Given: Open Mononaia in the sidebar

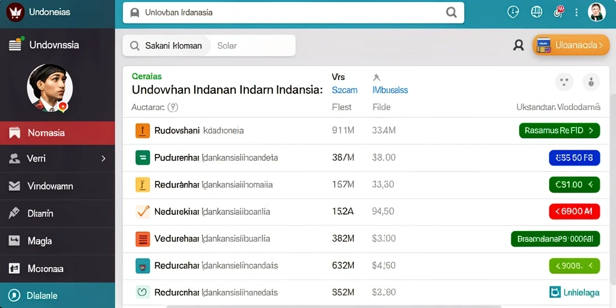Looking at the screenshot, I should pos(57,269).
